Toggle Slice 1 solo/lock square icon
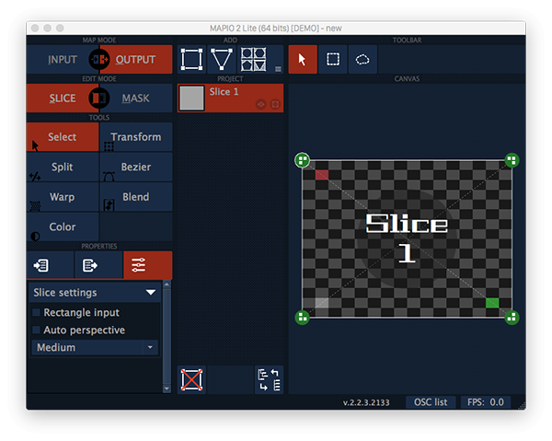Viewport: 552px width, 441px height. pos(275,104)
